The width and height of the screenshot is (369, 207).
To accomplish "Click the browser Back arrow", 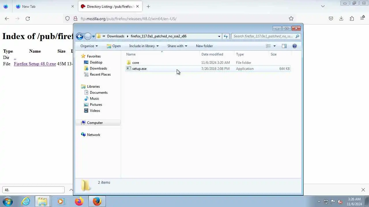I will coord(7,19).
